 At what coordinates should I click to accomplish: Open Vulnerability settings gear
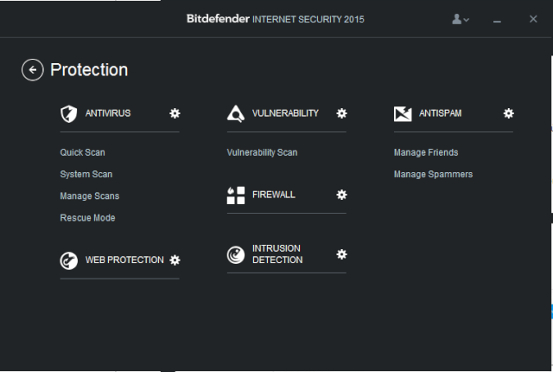pos(341,113)
